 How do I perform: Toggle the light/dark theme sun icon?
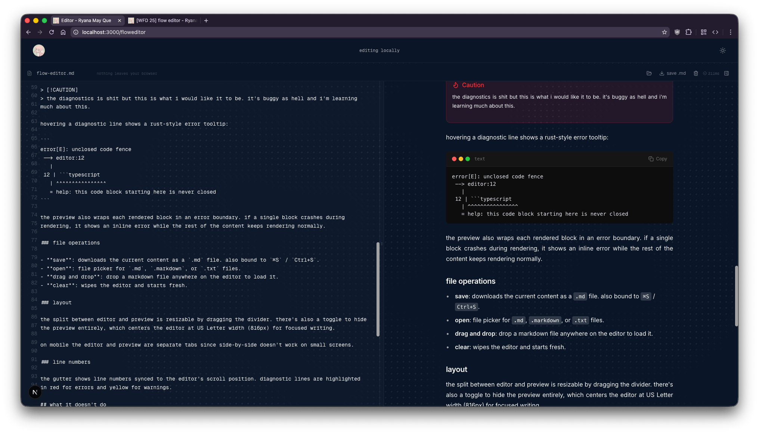click(723, 50)
